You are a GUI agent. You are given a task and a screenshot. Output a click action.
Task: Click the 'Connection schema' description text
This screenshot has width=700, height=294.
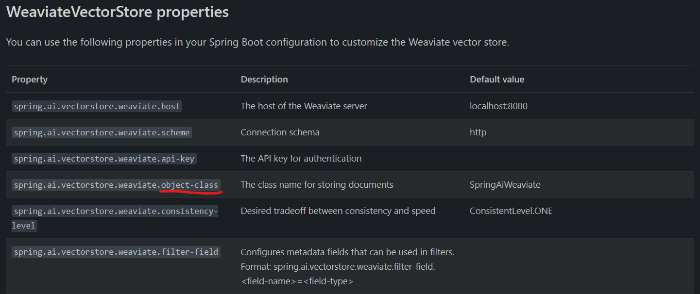[280, 132]
